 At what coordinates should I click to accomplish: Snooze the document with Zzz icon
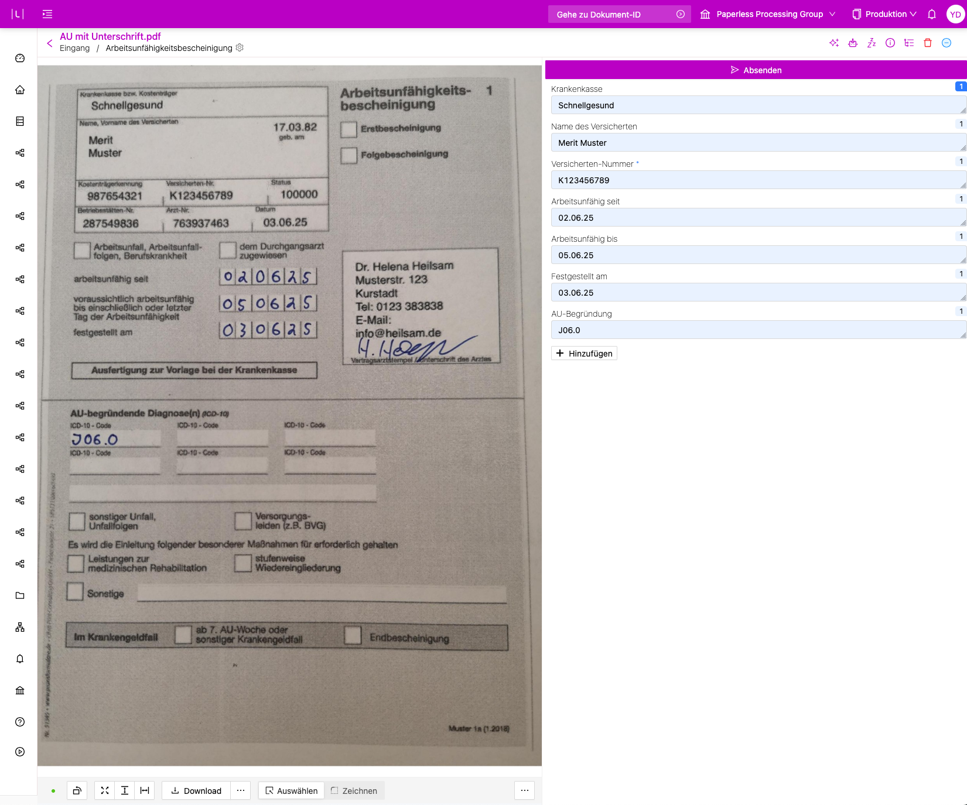point(872,43)
